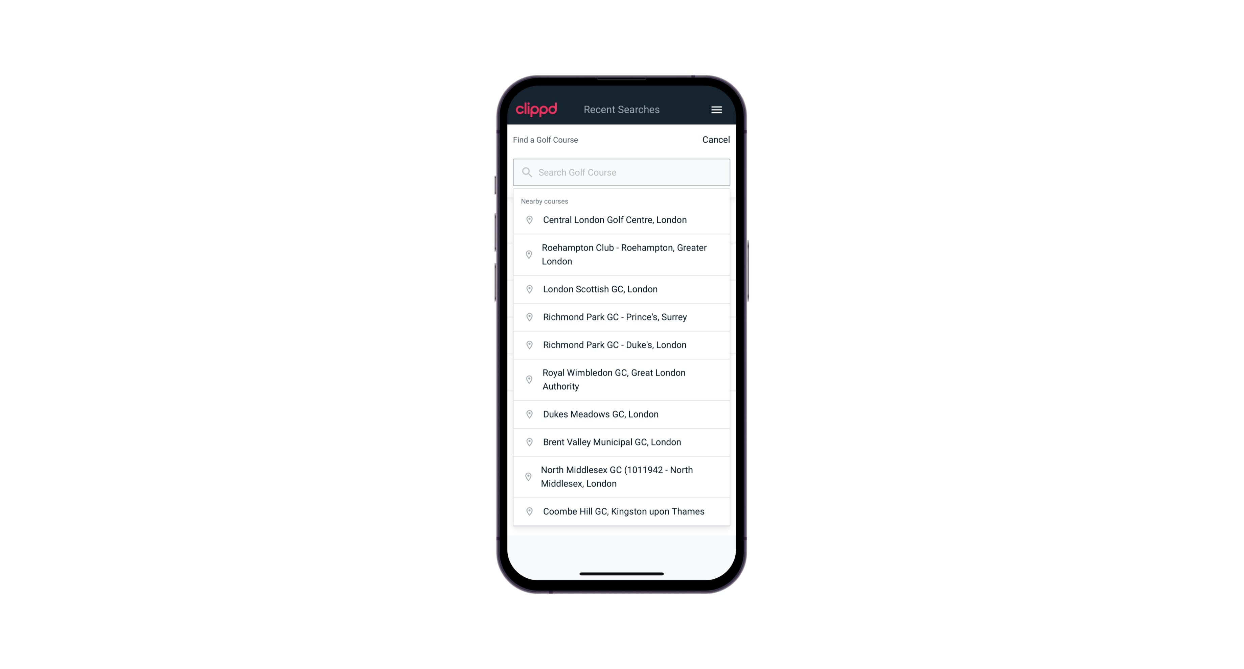1244x669 pixels.
Task: Click the location pin icon for Royal Wimbledon GC
Action: [x=528, y=379]
